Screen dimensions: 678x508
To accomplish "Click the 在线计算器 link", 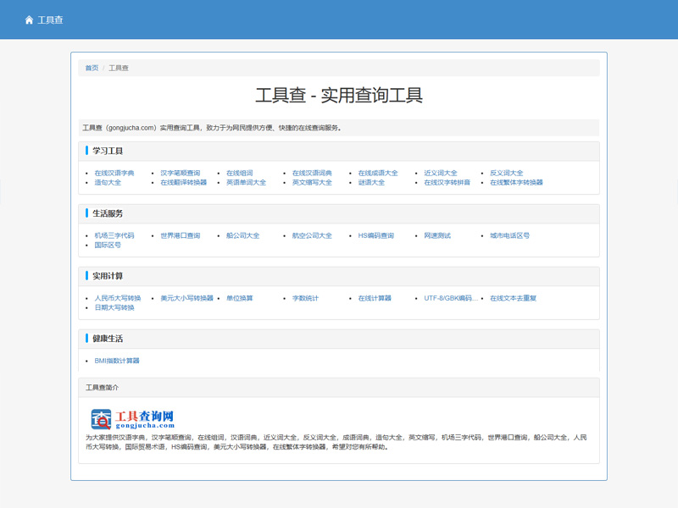I will point(375,298).
